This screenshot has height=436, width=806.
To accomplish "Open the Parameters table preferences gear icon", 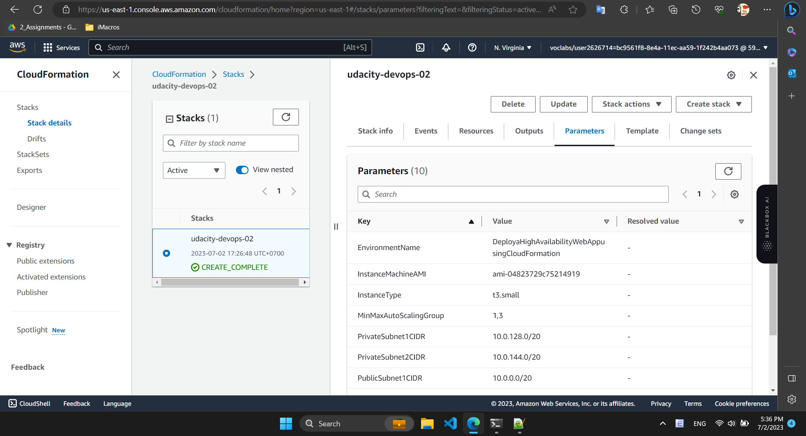I will point(734,194).
